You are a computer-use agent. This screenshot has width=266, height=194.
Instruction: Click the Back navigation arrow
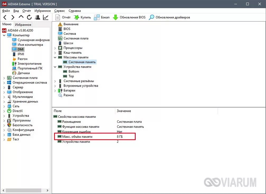[5, 17]
